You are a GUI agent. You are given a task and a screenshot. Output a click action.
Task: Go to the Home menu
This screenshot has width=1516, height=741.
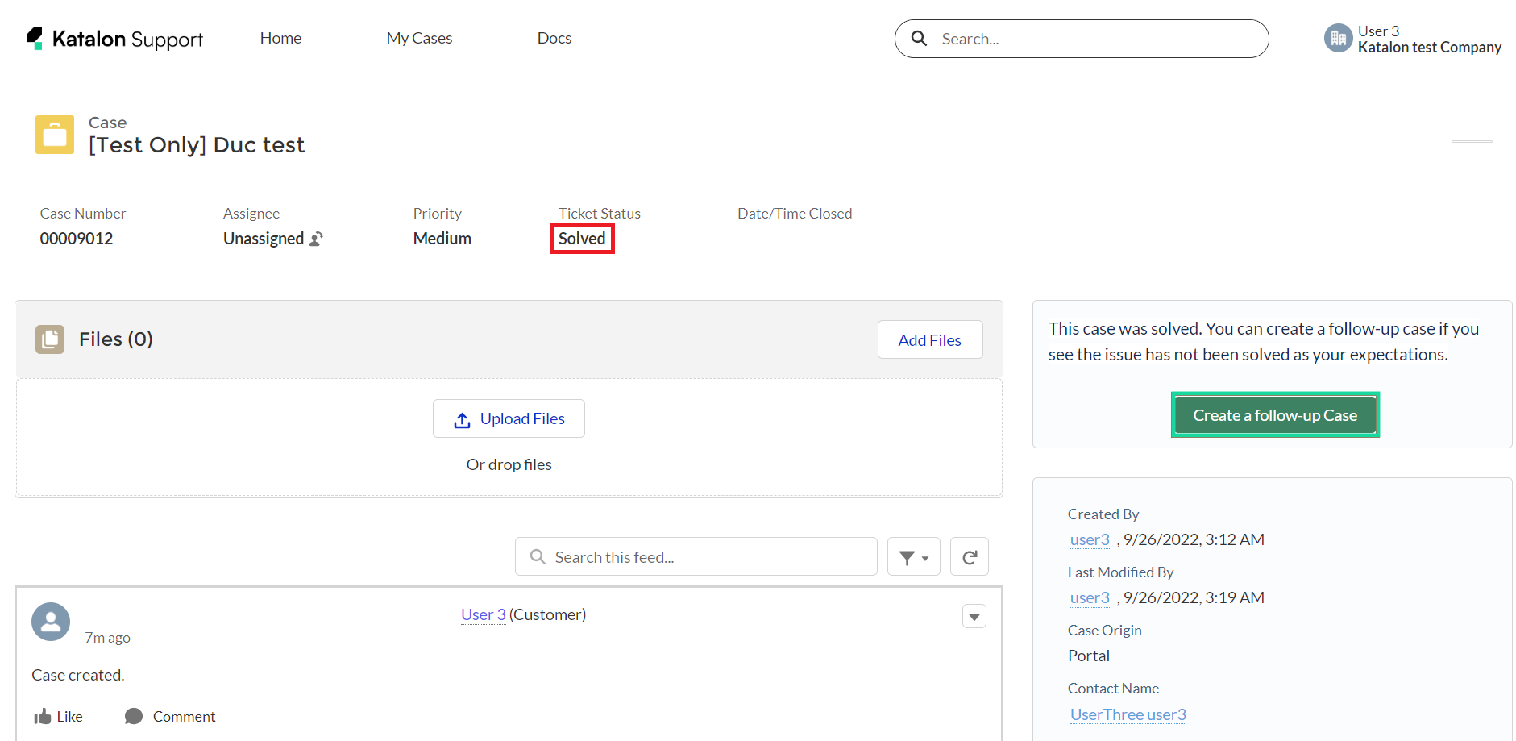click(280, 38)
